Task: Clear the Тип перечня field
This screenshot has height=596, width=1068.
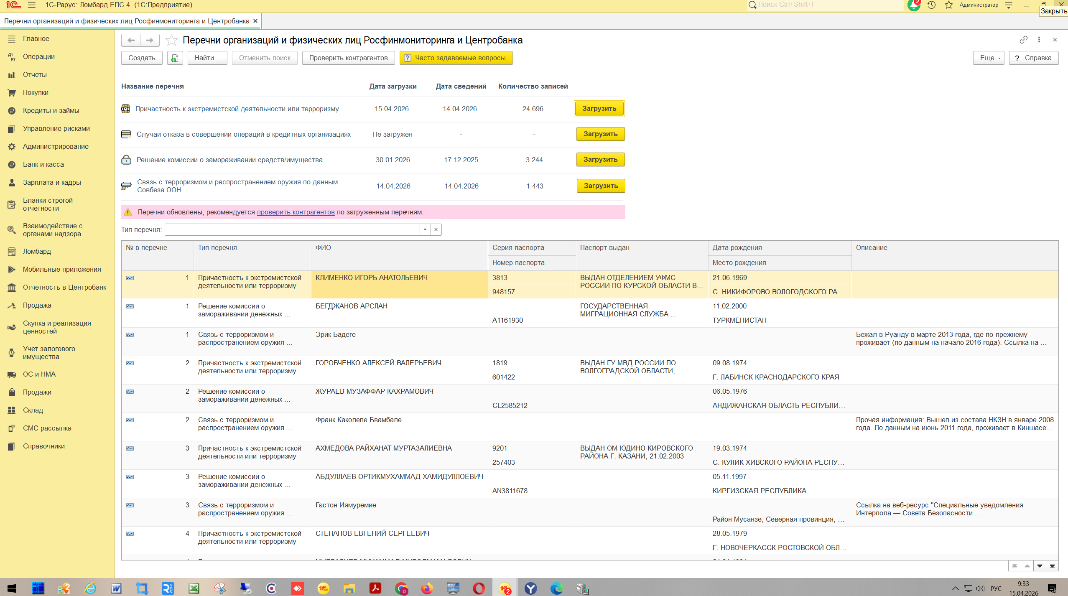Action: (x=436, y=229)
